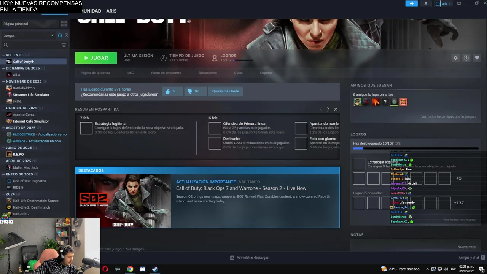Show game information via the info icon

466,58
